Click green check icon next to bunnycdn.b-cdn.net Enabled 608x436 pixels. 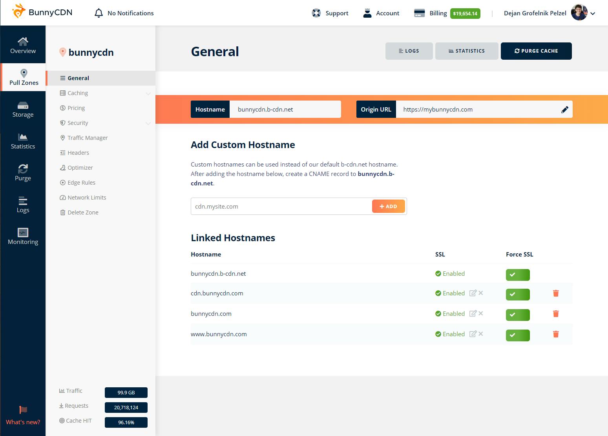pyautogui.click(x=438, y=274)
